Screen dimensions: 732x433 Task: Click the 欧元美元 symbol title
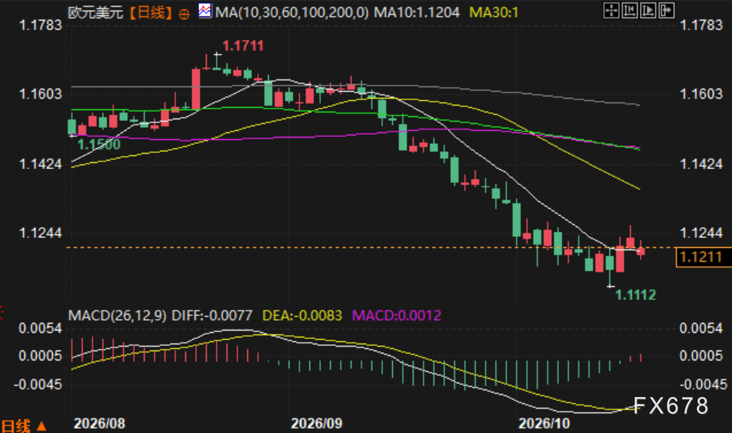(96, 12)
